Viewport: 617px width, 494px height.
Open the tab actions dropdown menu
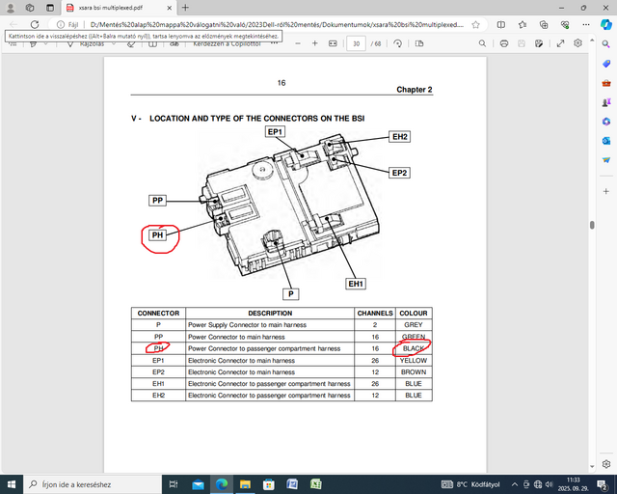coord(48,8)
